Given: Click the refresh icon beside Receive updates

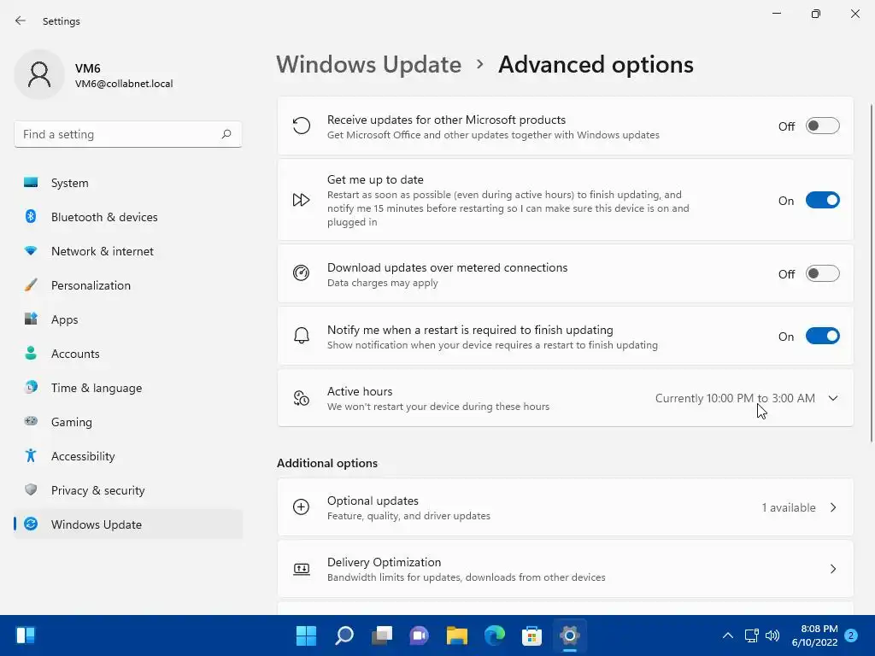Looking at the screenshot, I should pos(302,126).
